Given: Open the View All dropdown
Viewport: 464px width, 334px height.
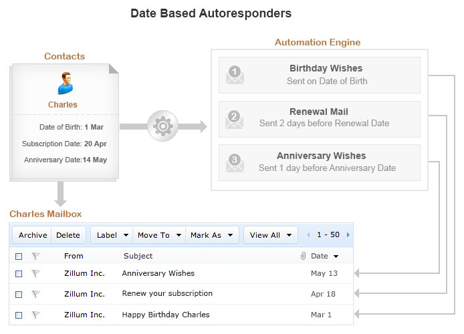Looking at the screenshot, I should coord(271,235).
